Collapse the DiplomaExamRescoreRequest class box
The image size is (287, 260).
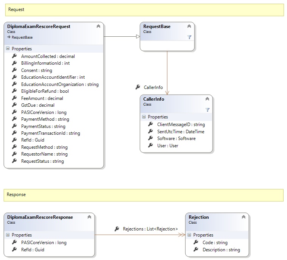98,26
